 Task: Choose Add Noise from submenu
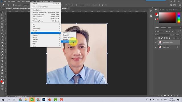[x=69, y=33]
